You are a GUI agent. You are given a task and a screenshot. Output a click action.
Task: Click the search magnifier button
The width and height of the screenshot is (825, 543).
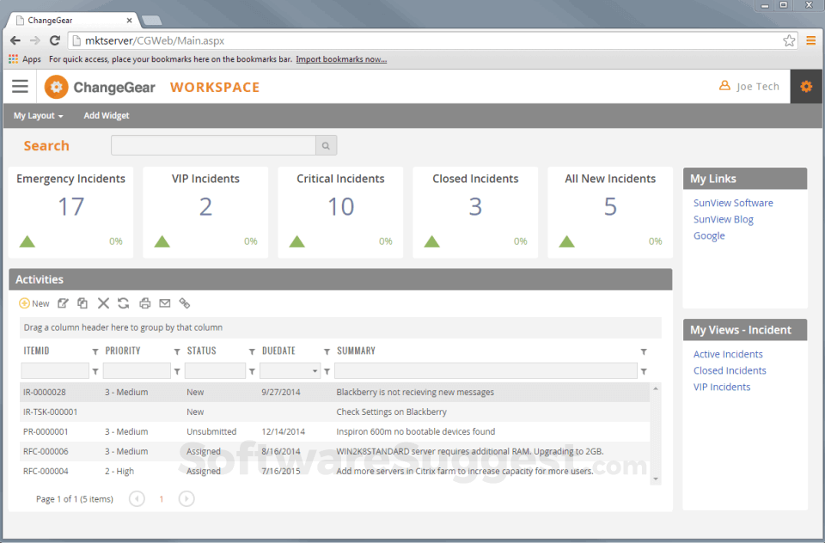click(326, 146)
